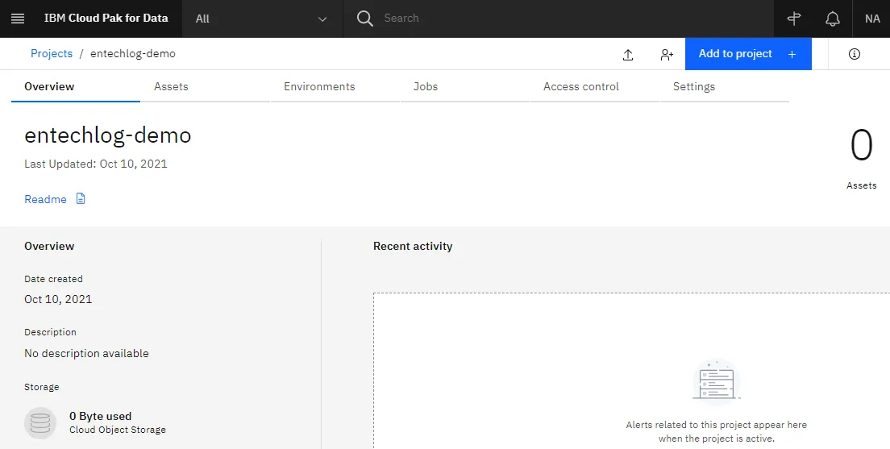Click the add collaborator icon

[667, 55]
